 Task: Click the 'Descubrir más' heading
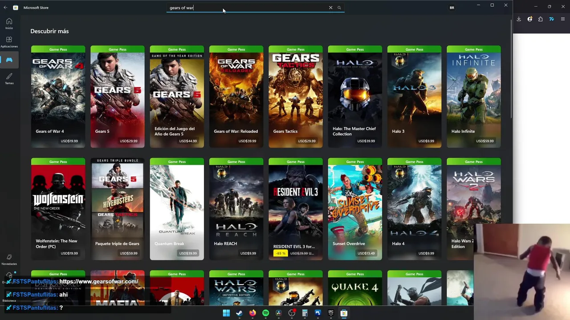(x=49, y=31)
